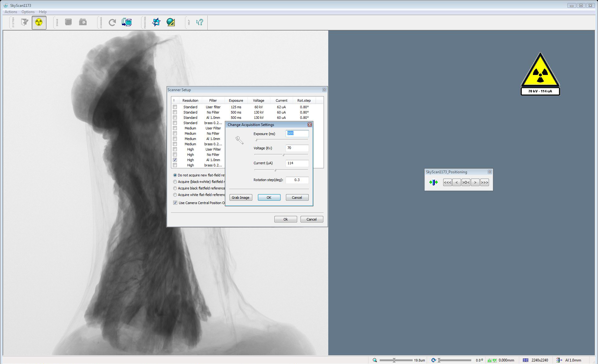Click the Rotation step input field
Screen dimensions: 598x364
[x=297, y=180]
